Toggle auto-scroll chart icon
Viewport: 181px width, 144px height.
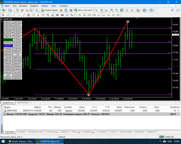(127, 10)
